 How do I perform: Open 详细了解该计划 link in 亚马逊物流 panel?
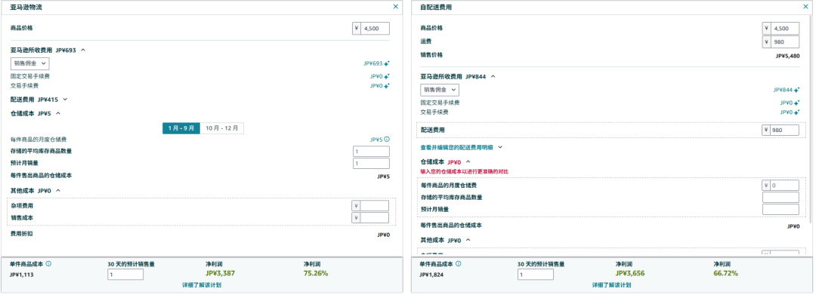[202, 285]
